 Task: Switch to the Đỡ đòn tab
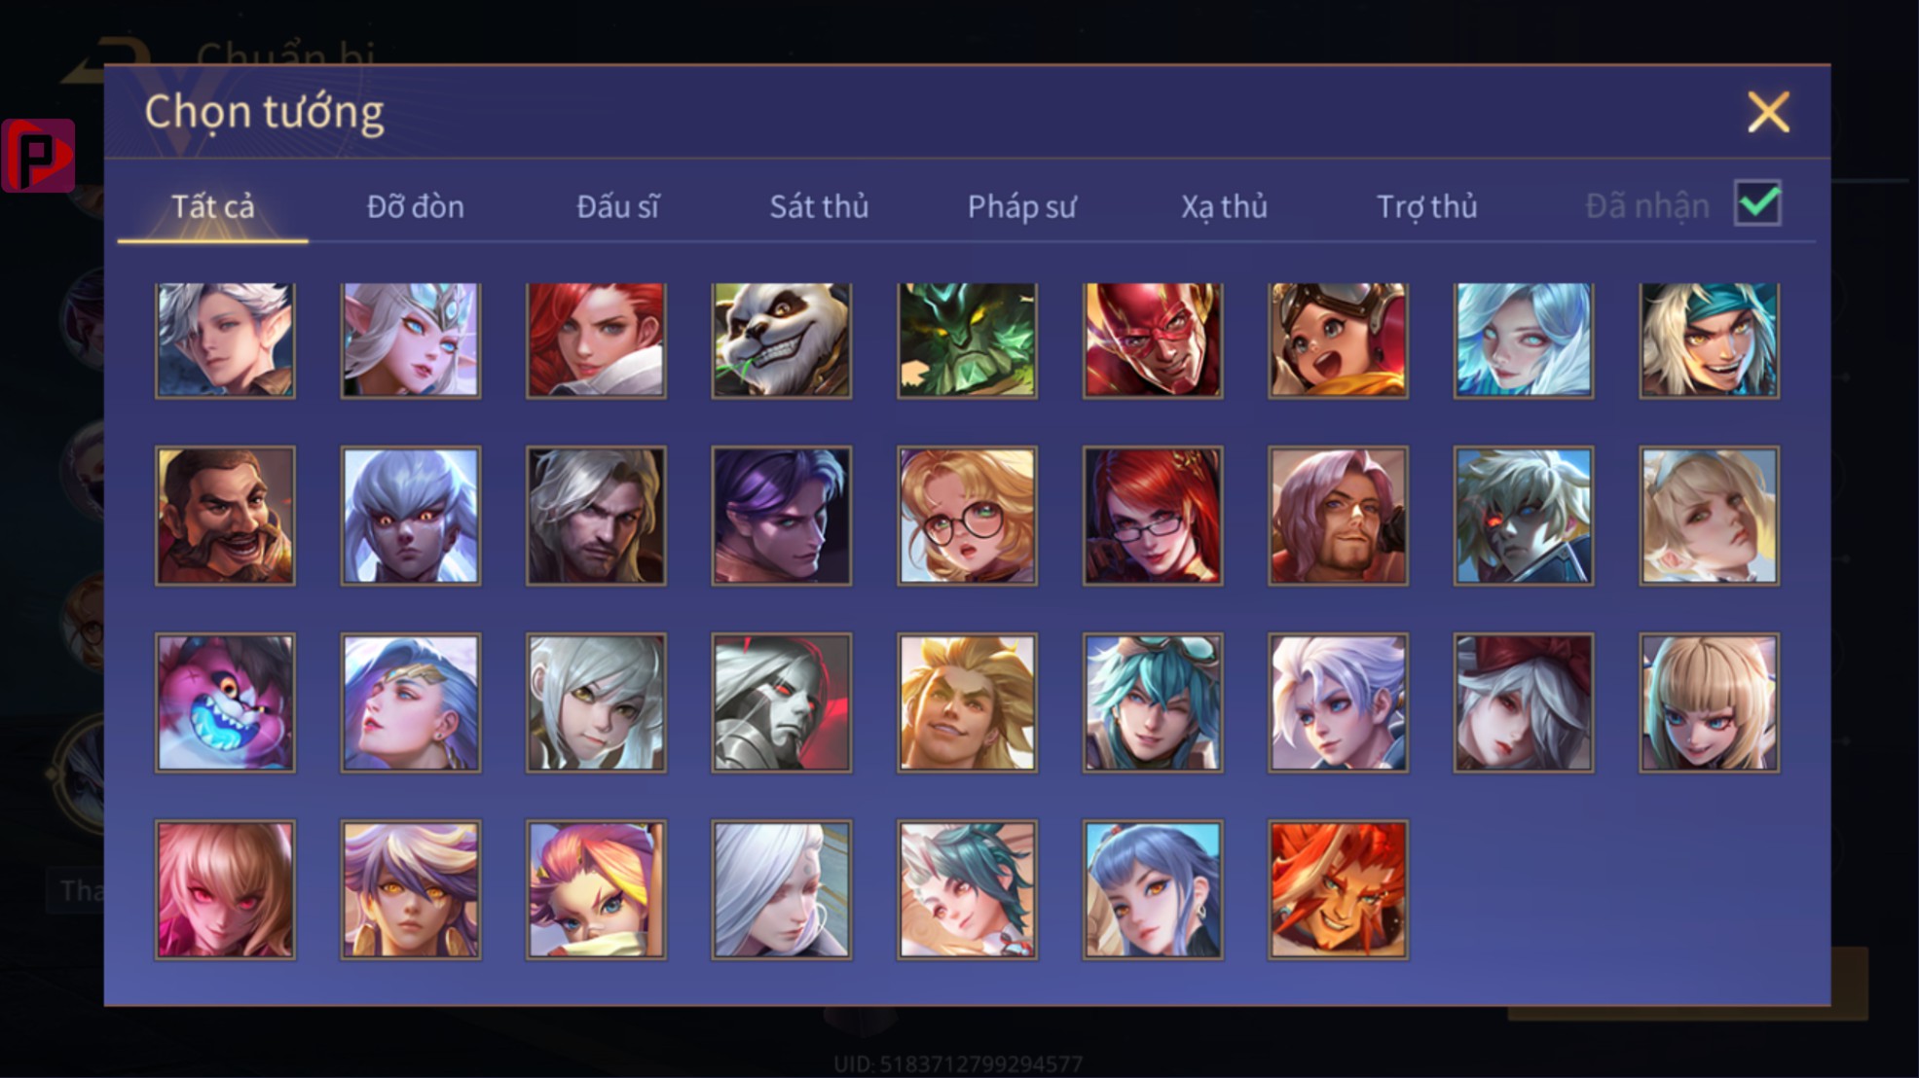point(416,206)
